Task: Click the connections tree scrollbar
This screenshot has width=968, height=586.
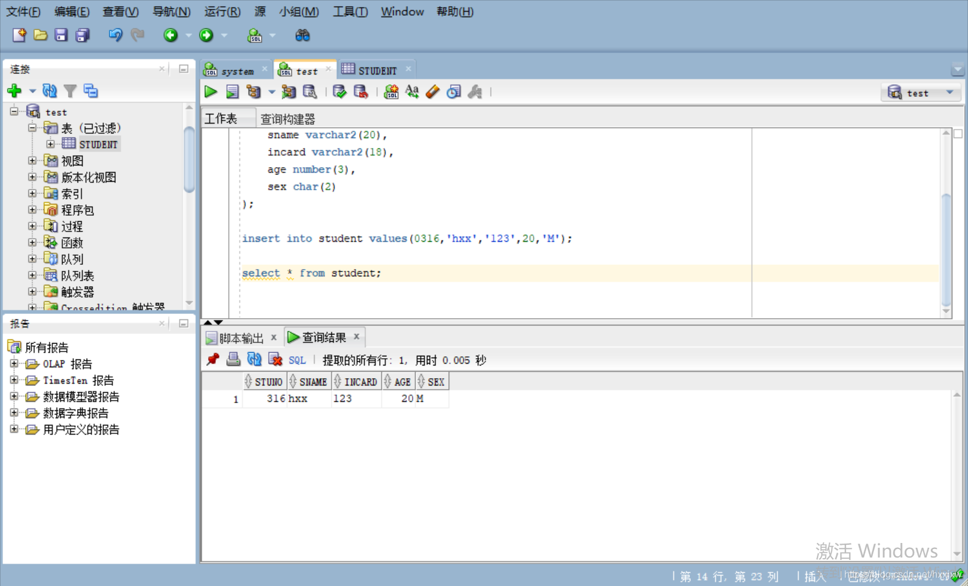Action: coord(189,159)
